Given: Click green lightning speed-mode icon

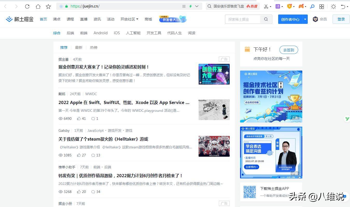Looking at the screenshot, I should click(x=191, y=6).
